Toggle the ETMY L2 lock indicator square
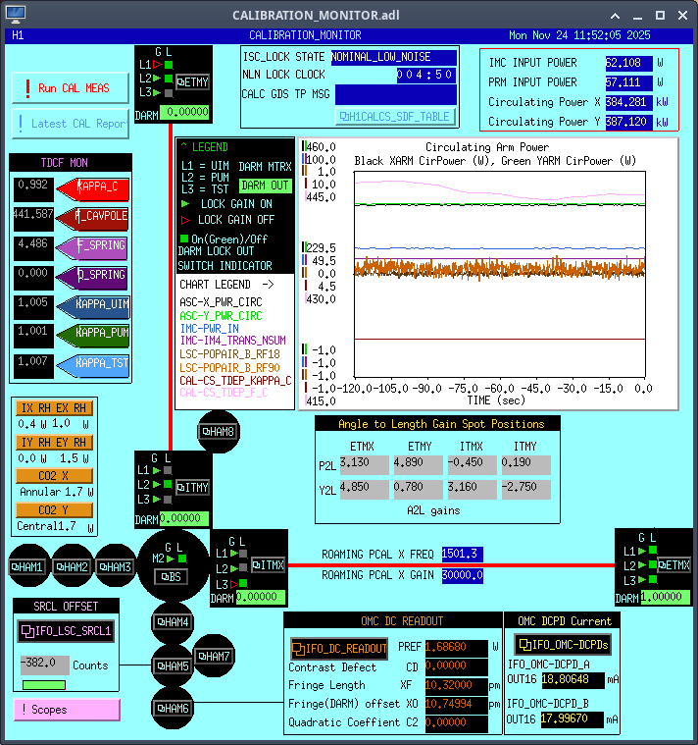The height and width of the screenshot is (745, 698). click(169, 79)
